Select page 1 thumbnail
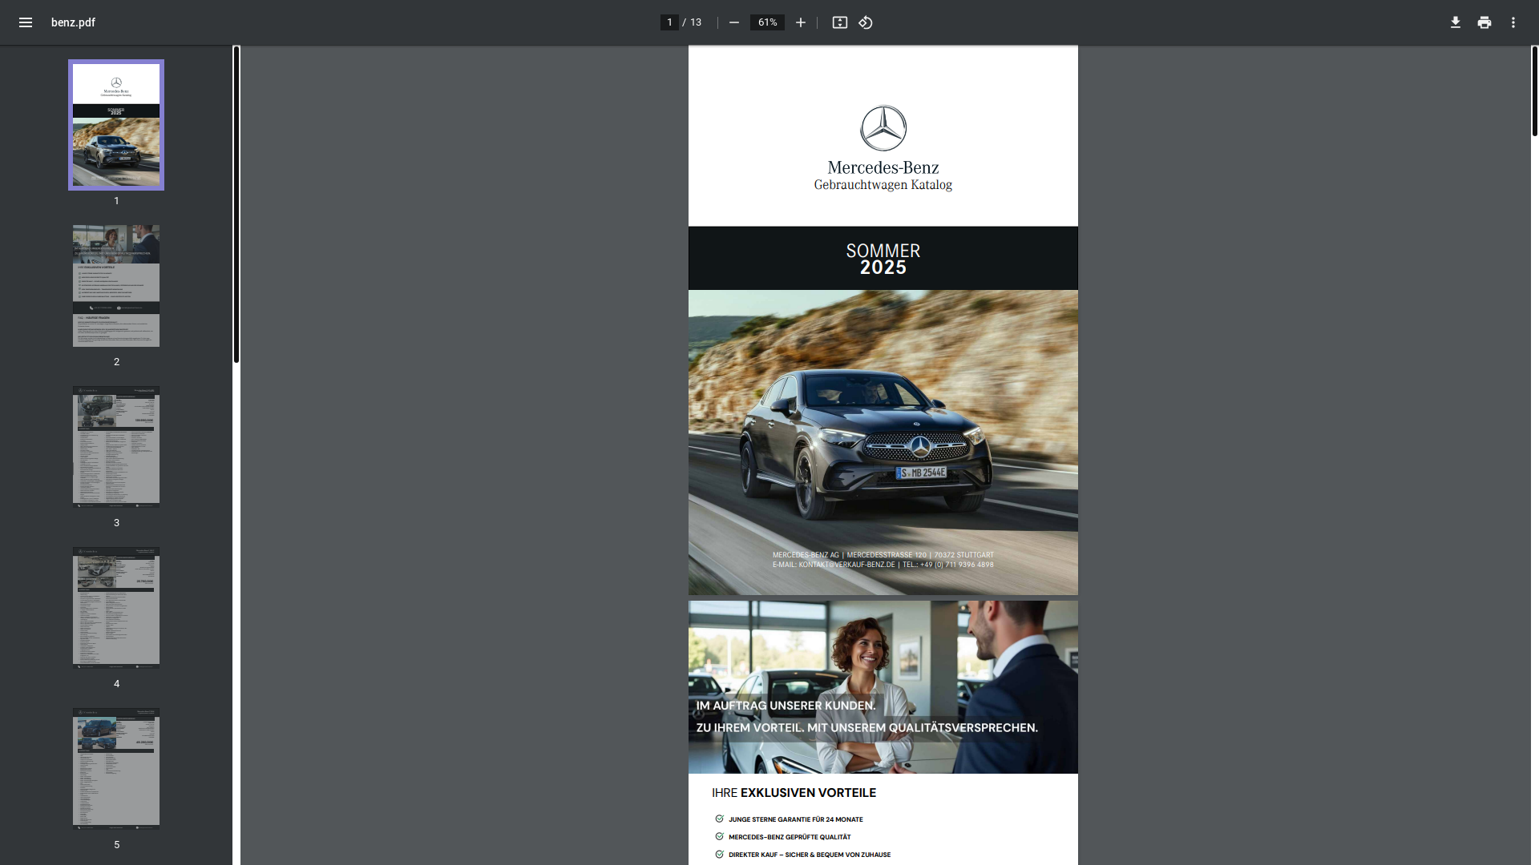The height and width of the screenshot is (865, 1539). pos(116,125)
